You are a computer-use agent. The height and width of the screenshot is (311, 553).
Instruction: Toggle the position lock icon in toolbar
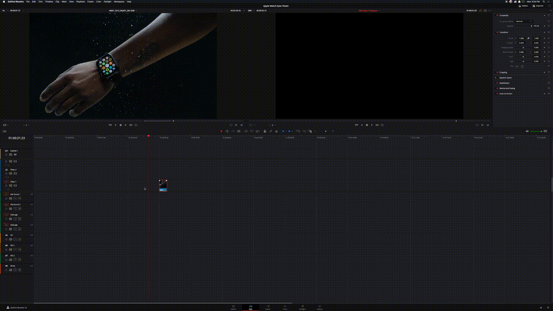pyautogui.click(x=276, y=131)
